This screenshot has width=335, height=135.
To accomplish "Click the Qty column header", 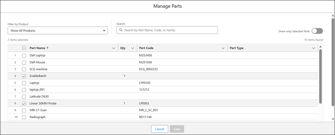I will [123, 48].
